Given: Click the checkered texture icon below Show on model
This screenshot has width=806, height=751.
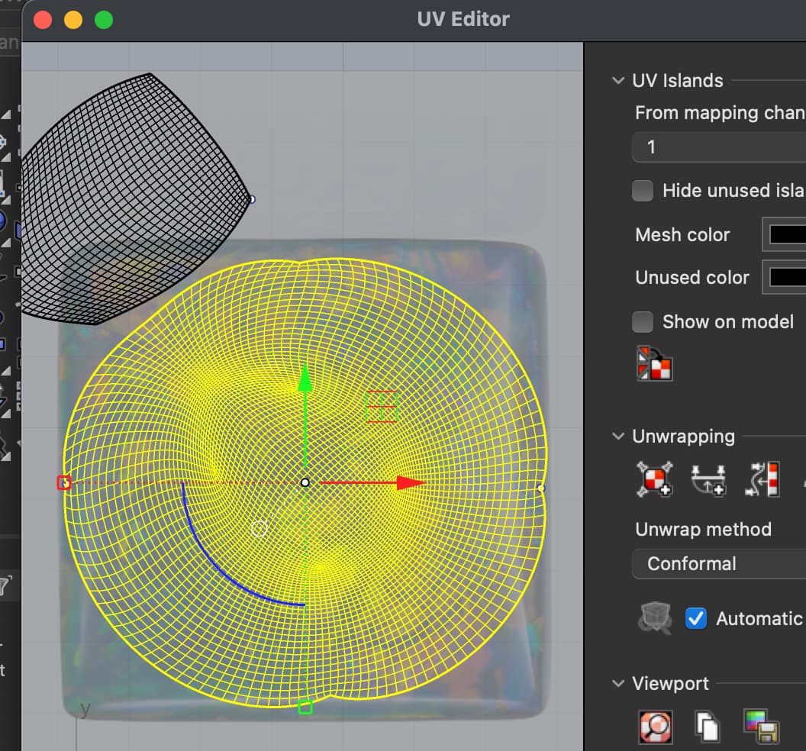Looking at the screenshot, I should click(654, 365).
